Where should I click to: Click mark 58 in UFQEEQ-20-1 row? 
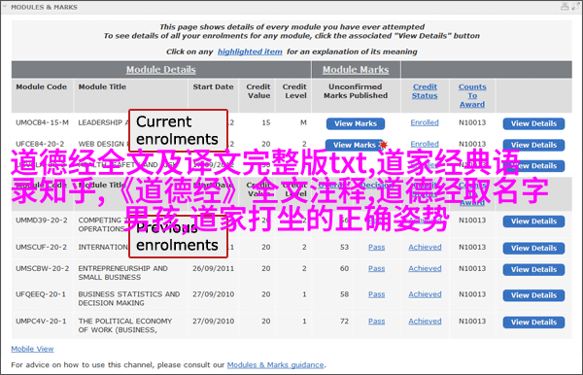(344, 294)
